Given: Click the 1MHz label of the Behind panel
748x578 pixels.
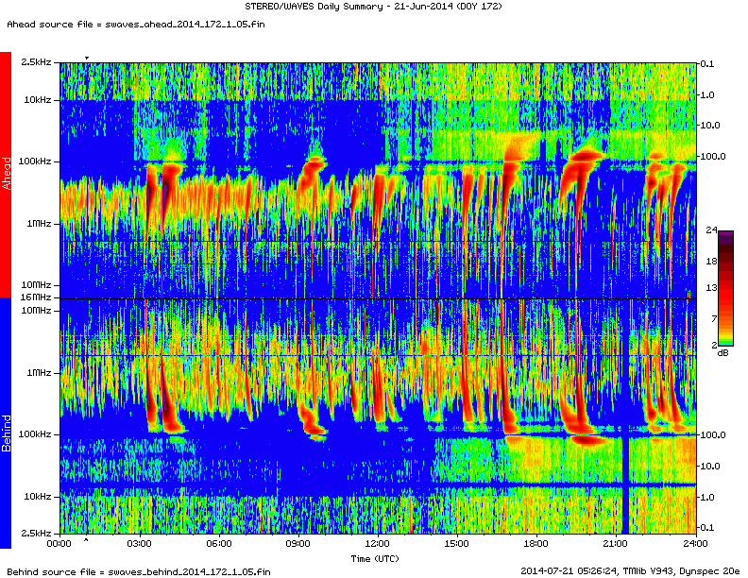Looking at the screenshot, I should click(39, 373).
